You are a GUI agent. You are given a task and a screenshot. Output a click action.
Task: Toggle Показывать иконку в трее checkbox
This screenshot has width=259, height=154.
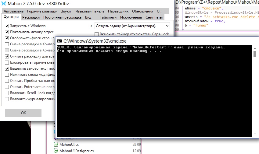pos(7,32)
